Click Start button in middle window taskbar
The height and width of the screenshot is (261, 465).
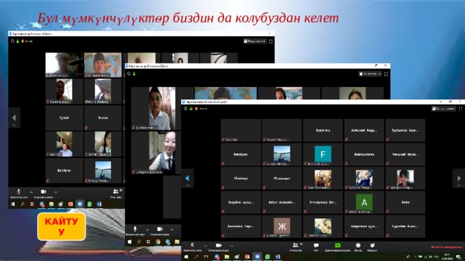(x=129, y=241)
